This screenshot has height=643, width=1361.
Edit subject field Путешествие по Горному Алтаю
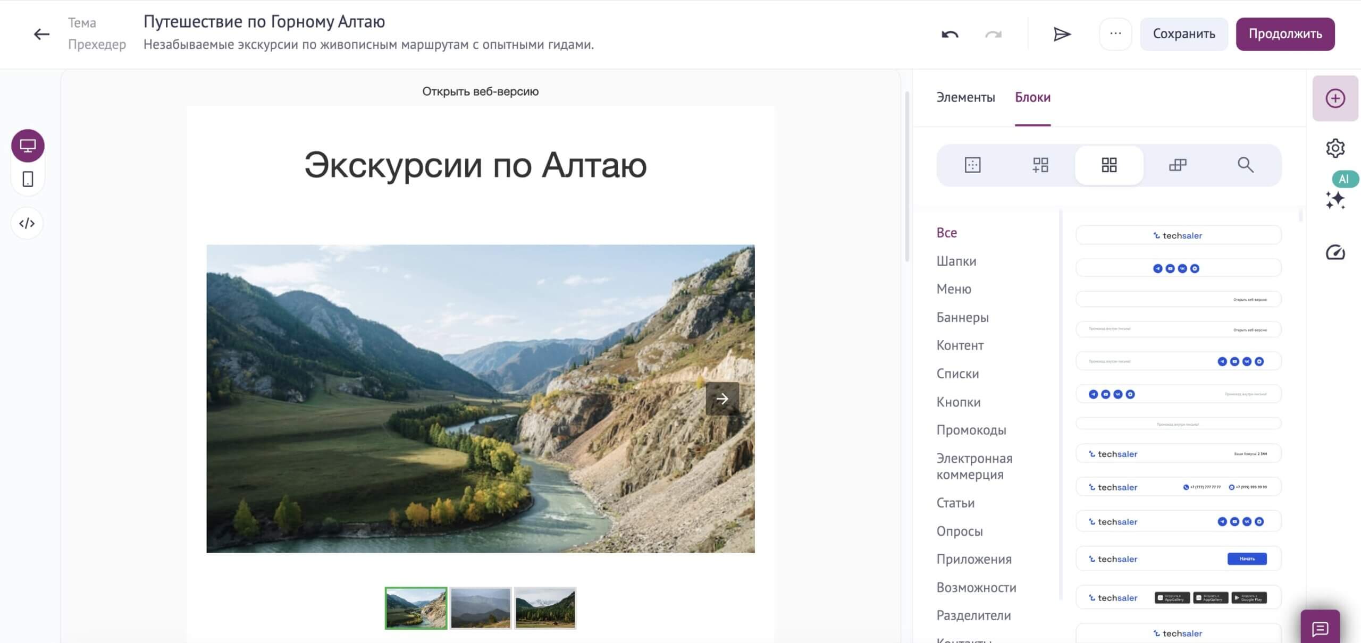pyautogui.click(x=264, y=22)
